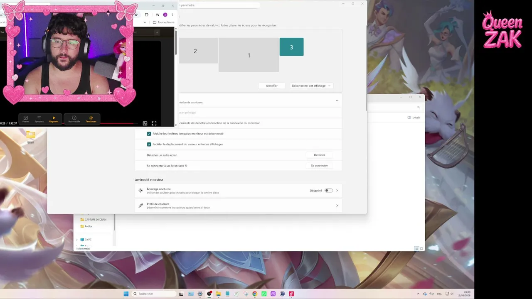Turn on the Éclairage nocturne switch
The height and width of the screenshot is (299, 532).
329,191
